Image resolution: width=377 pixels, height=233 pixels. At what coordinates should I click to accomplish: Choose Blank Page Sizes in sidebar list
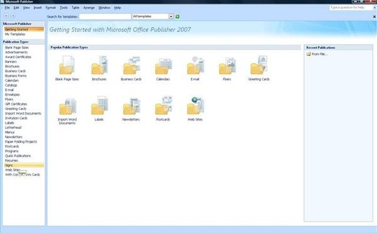(16, 48)
